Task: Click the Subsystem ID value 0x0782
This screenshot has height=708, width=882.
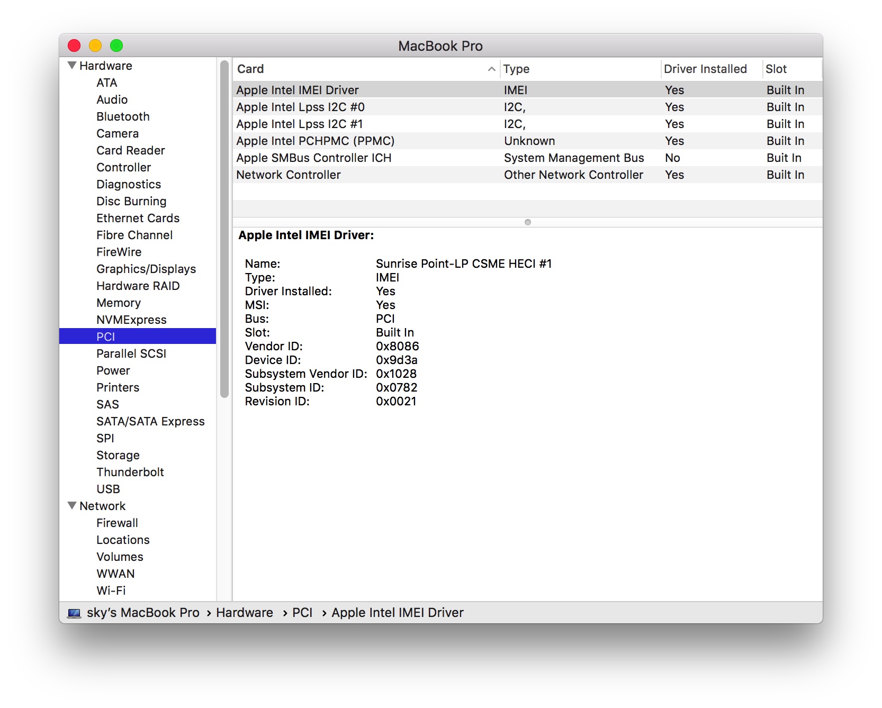Action: tap(397, 387)
